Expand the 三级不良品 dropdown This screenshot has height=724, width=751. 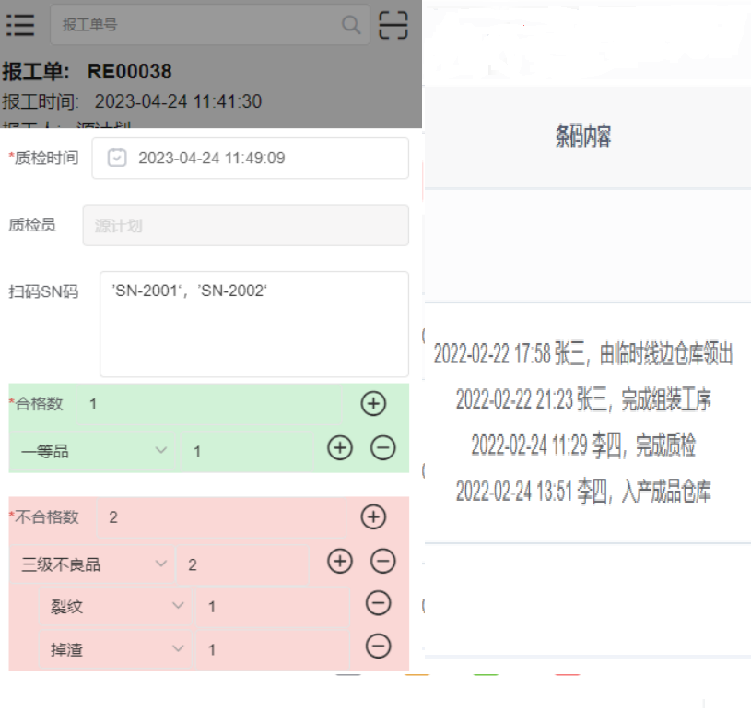[161, 564]
